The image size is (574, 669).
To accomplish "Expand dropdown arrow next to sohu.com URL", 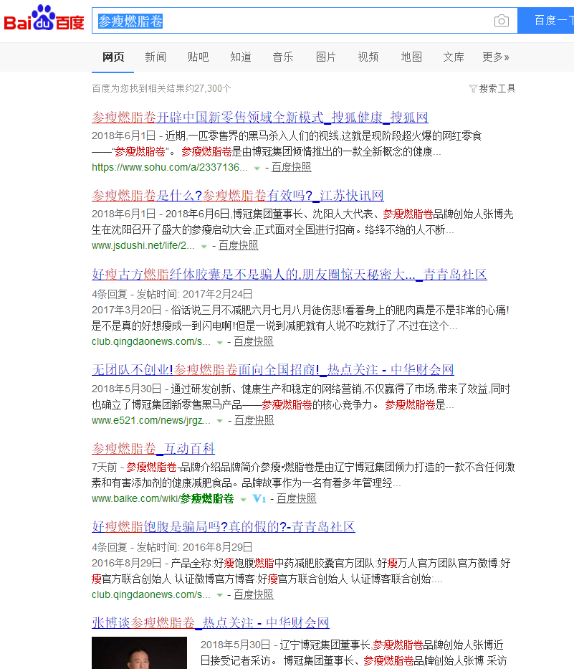I will coord(257,168).
